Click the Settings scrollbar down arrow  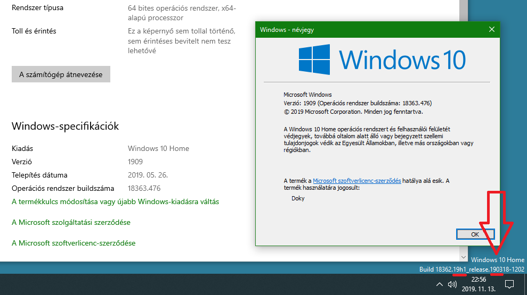click(464, 257)
